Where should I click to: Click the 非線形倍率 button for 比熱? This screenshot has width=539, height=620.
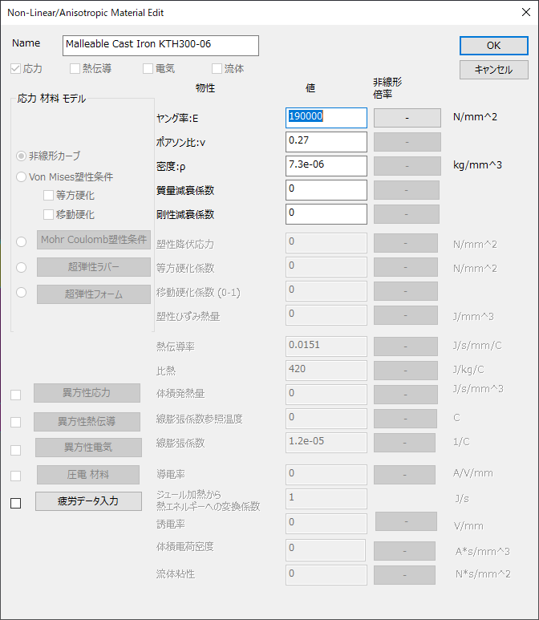click(406, 371)
